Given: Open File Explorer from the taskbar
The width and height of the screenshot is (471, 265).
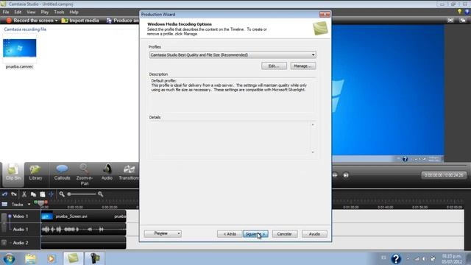Looking at the screenshot, I should [30, 258].
